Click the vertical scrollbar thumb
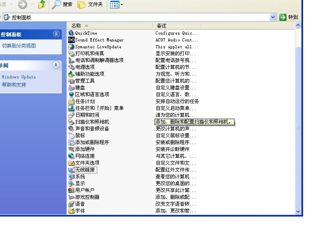The image size is (320, 235). coord(298,128)
